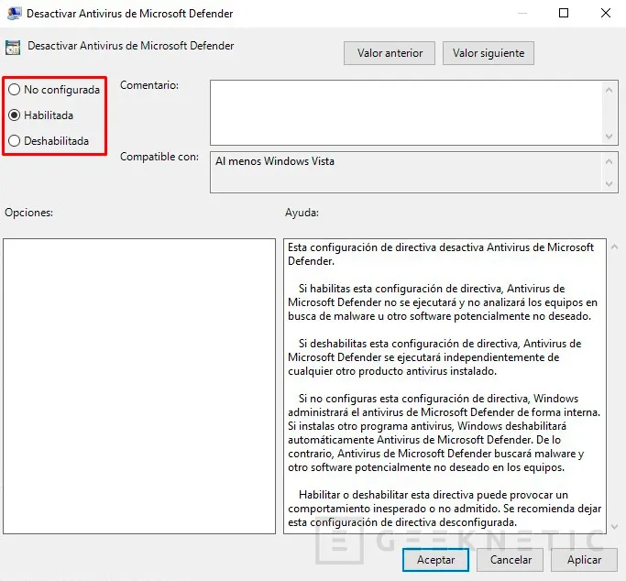Click the Comentario box scroll up arrow
The width and height of the screenshot is (626, 581).
(609, 90)
